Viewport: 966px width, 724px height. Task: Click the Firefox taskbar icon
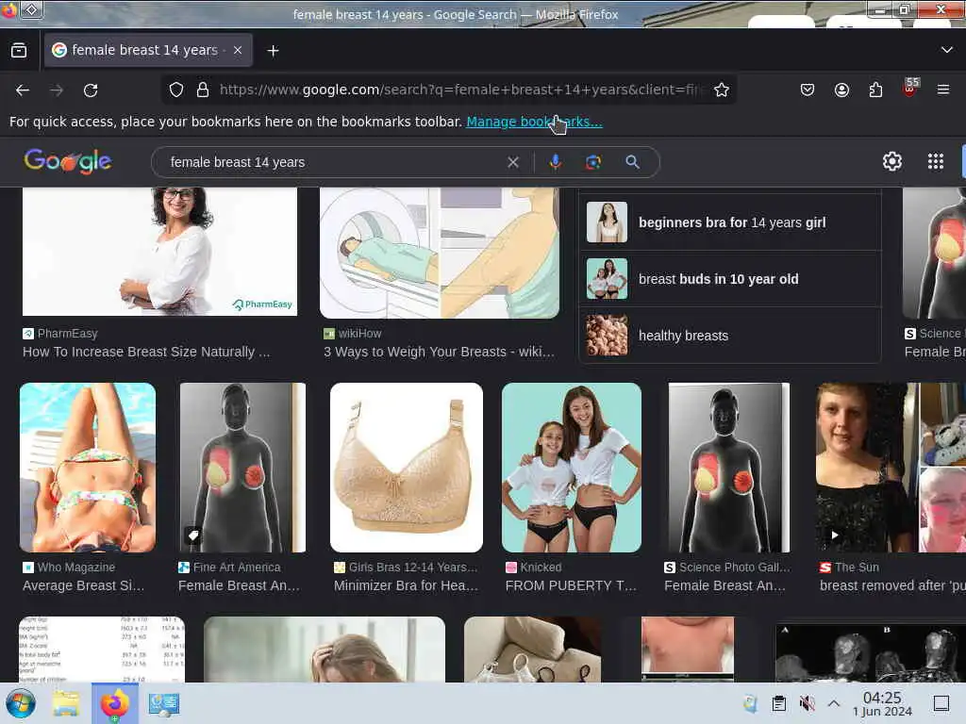[x=114, y=703]
